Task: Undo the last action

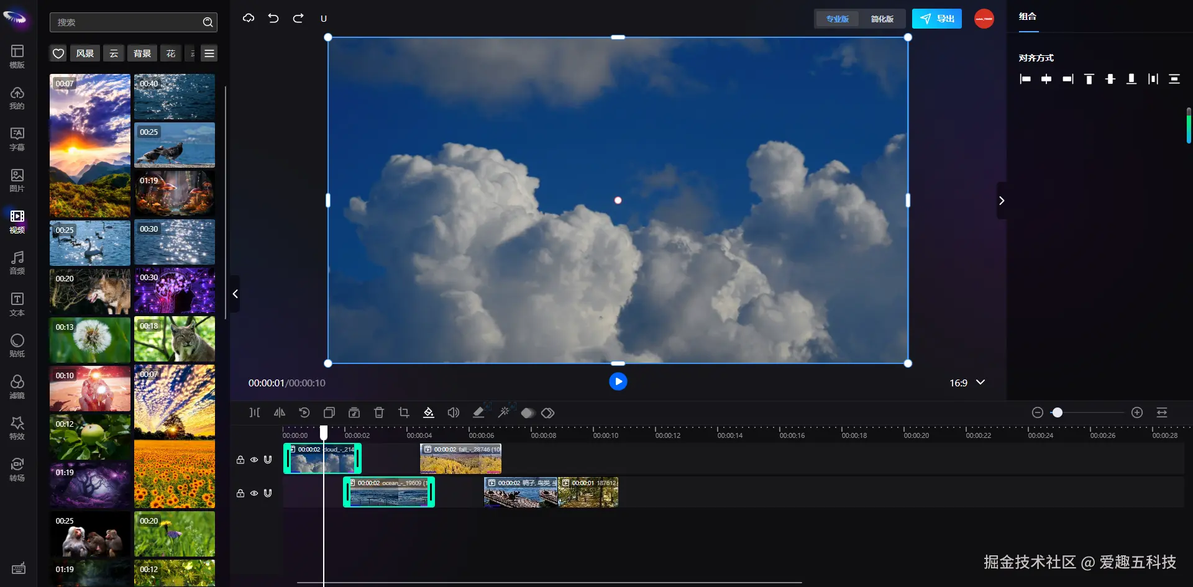Action: 273,18
